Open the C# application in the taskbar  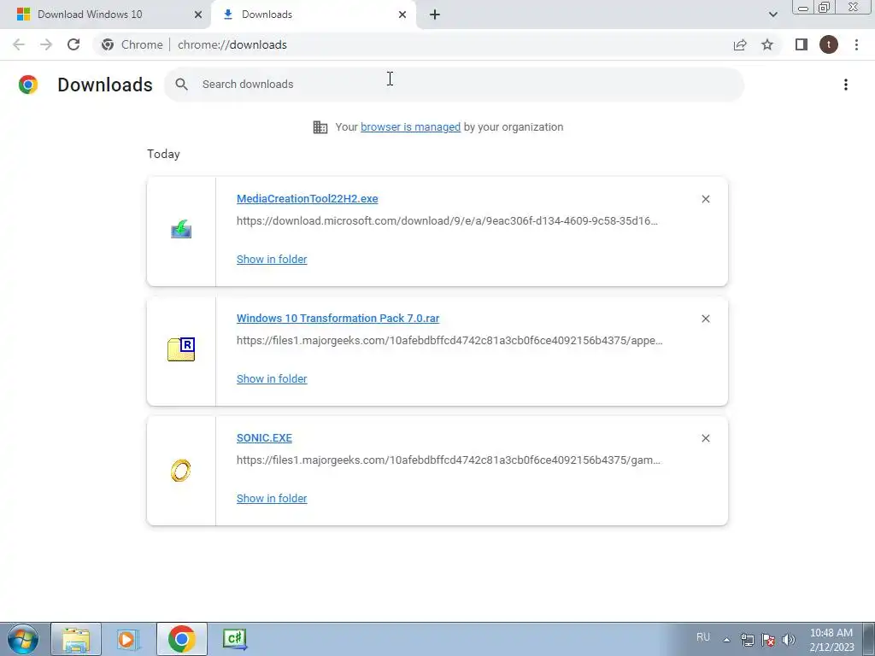tap(234, 639)
